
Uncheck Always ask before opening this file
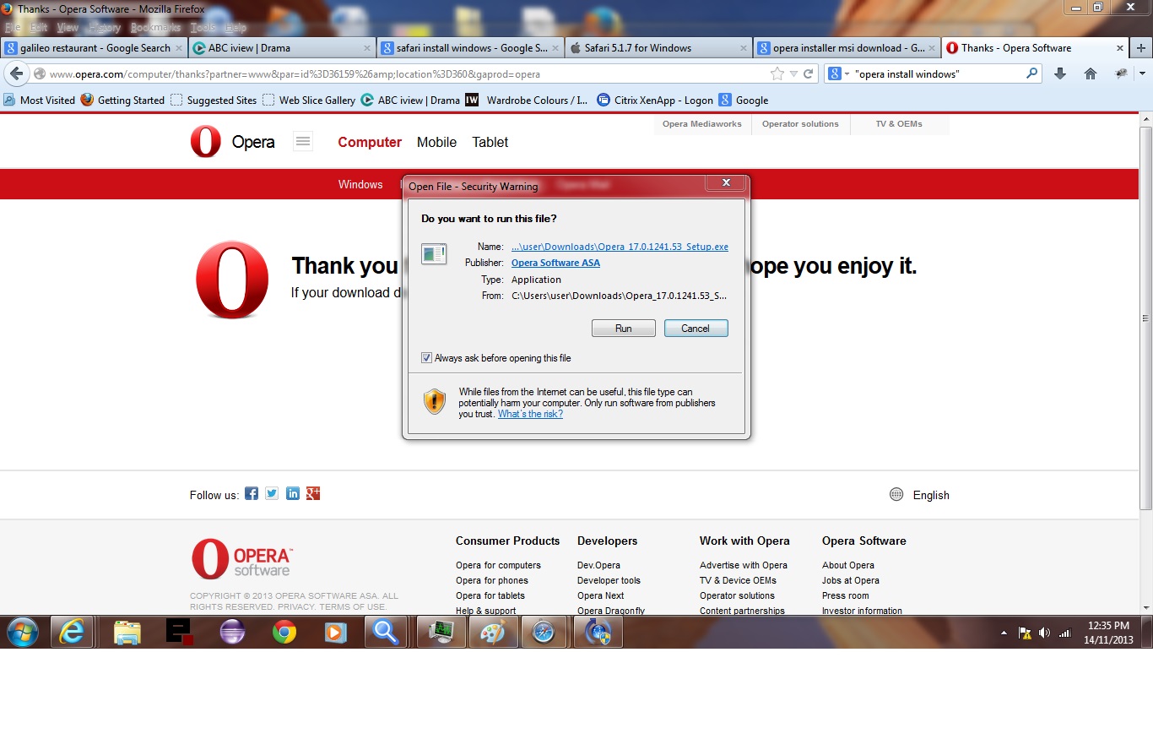[427, 358]
